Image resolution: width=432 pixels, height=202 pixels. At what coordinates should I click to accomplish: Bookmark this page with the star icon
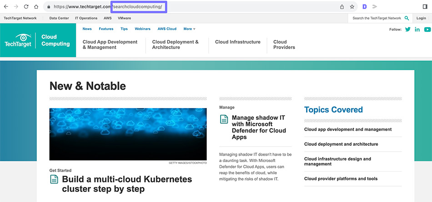coord(352,7)
